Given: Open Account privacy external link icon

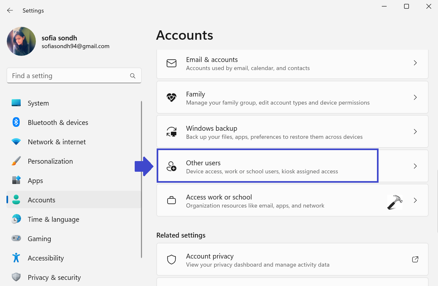Looking at the screenshot, I should point(415,259).
